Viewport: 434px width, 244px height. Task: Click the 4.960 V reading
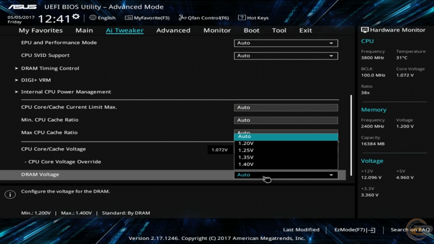click(x=404, y=177)
